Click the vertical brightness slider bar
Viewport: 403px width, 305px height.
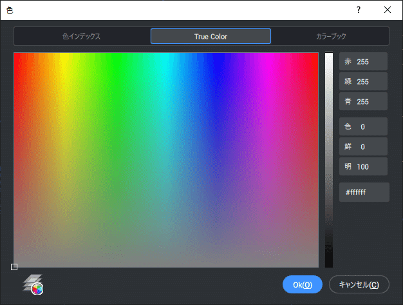click(x=329, y=160)
